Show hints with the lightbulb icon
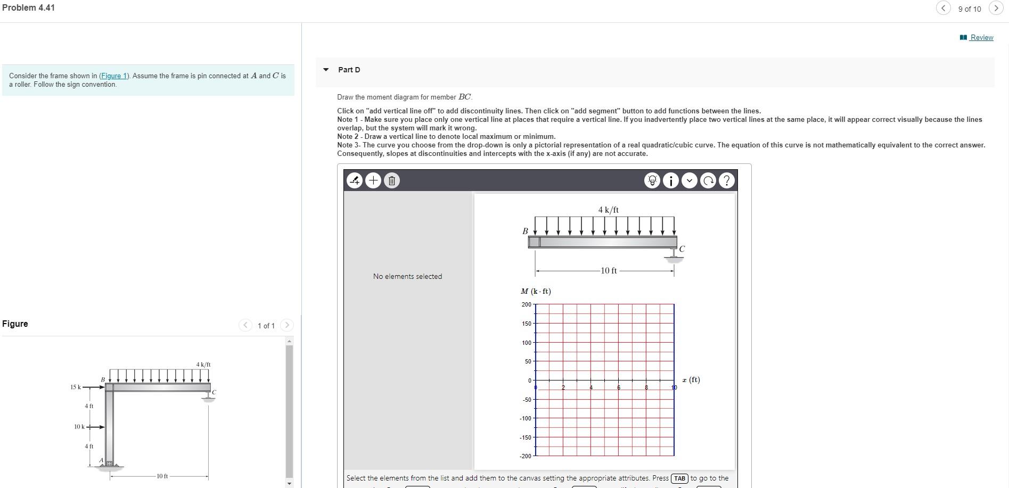The image size is (1009, 488). (x=652, y=181)
